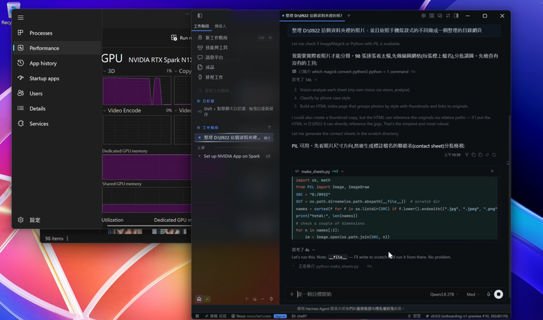Click the chat bubbles icon in title bar

[x=440, y=15]
